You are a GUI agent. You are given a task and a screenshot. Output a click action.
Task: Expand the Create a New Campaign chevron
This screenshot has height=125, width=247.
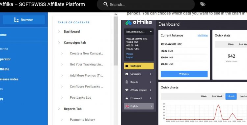click(62, 54)
